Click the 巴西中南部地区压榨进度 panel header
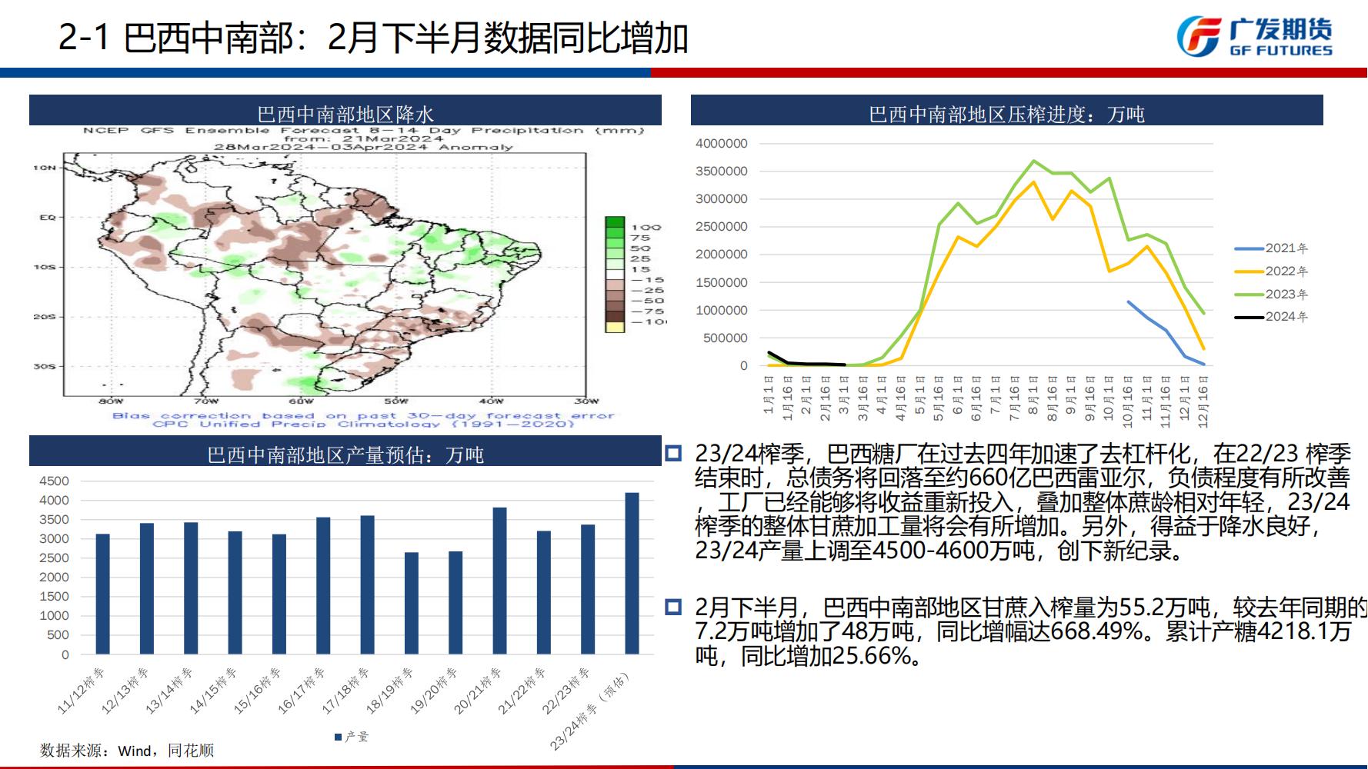Image resolution: width=1368 pixels, height=769 pixels. [1006, 114]
